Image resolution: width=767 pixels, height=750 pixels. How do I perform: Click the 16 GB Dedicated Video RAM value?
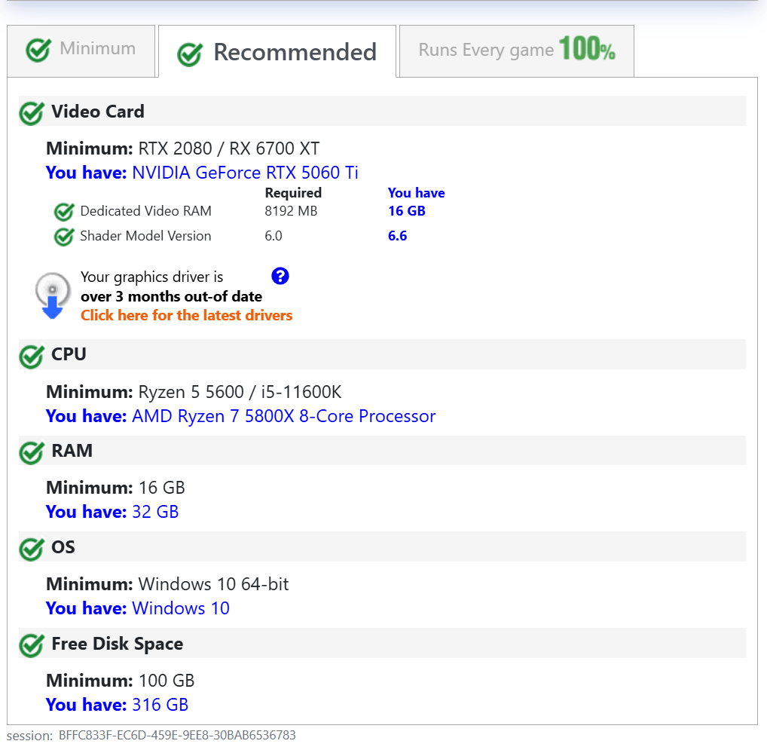[x=407, y=211]
